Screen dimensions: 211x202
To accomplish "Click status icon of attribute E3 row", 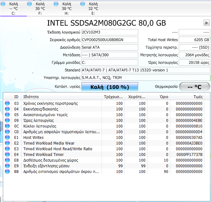I will click(7, 149).
